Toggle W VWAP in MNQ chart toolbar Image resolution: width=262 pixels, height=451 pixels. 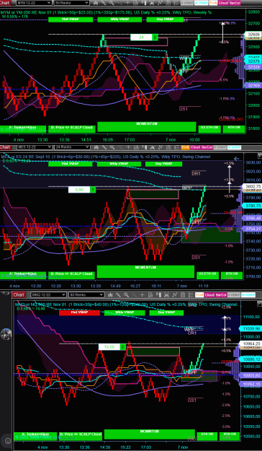pyautogui.click(x=248, y=295)
